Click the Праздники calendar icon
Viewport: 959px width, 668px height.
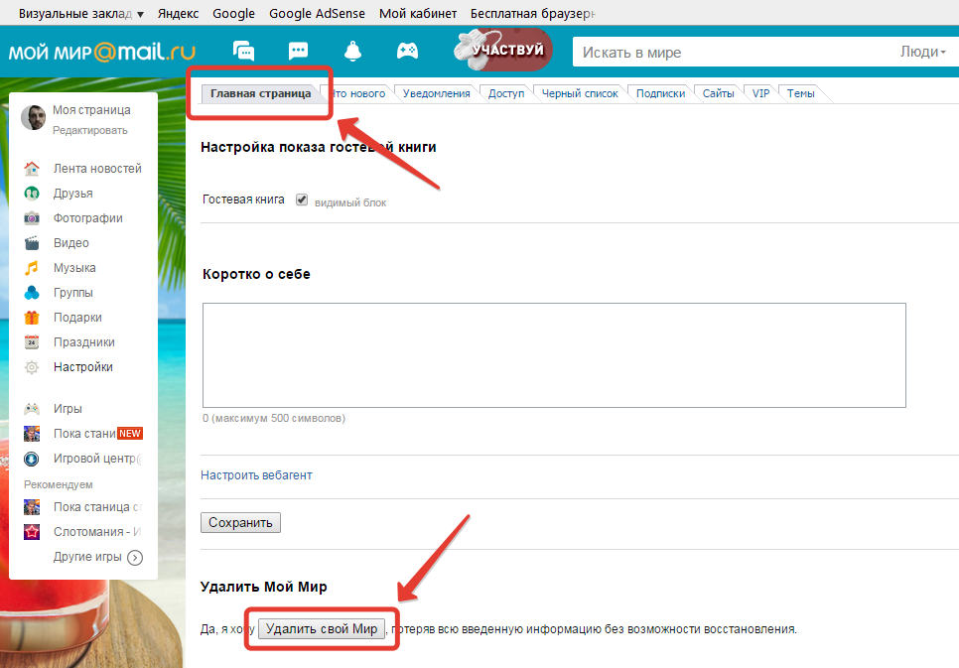point(32,342)
